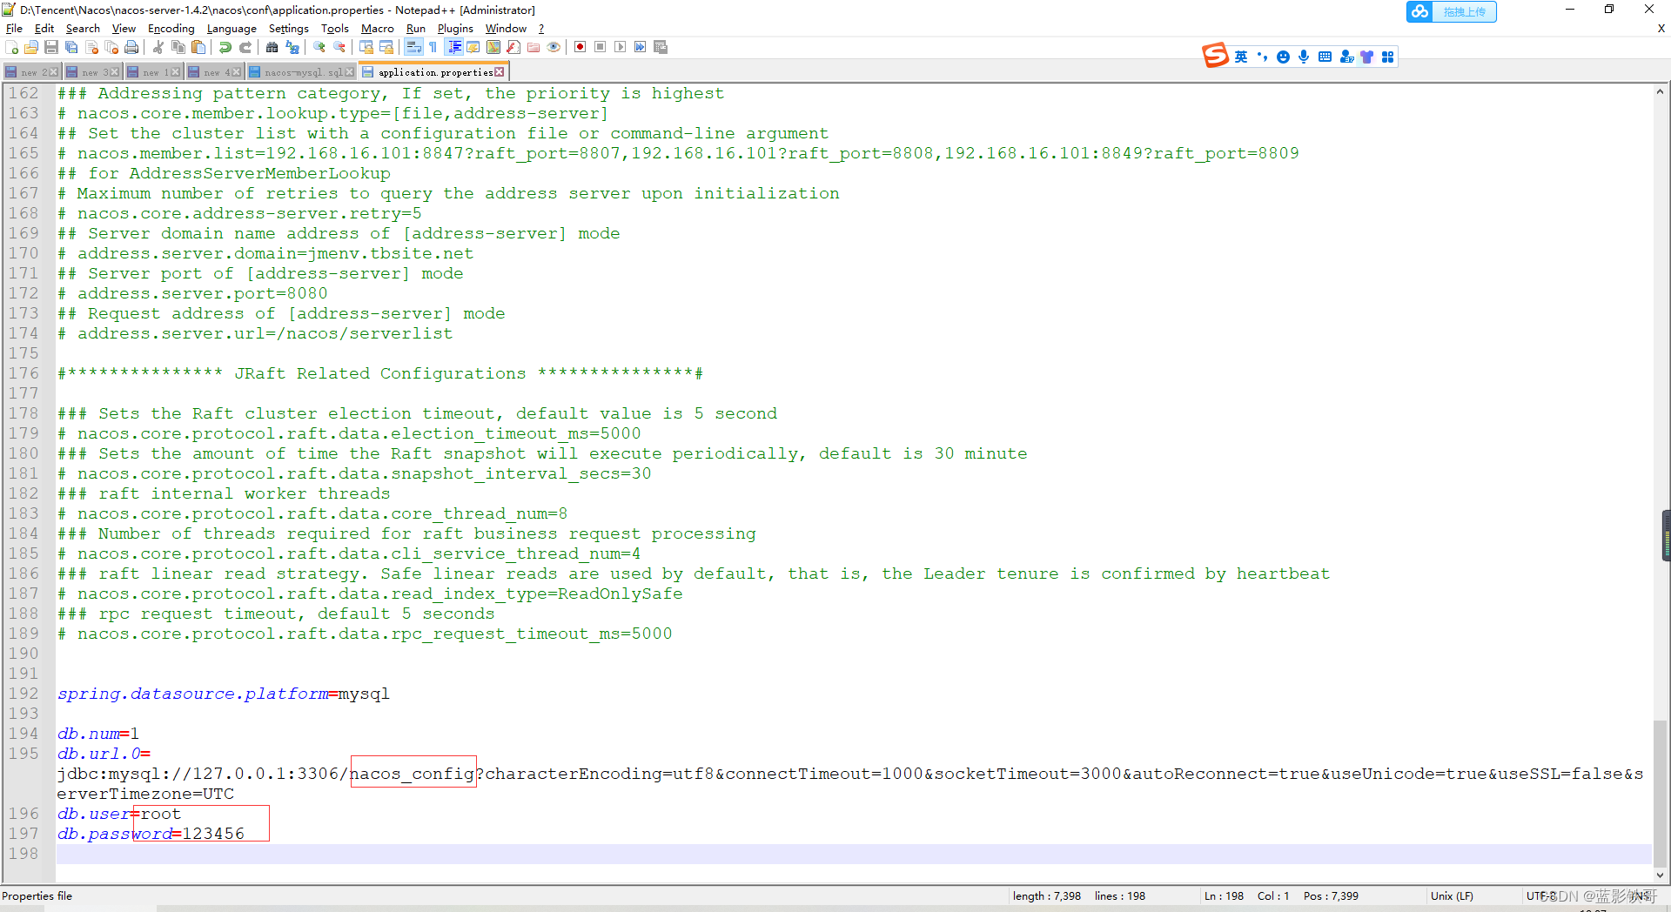Image resolution: width=1671 pixels, height=912 pixels.
Task: Open the Encoding menu
Action: tap(171, 29)
